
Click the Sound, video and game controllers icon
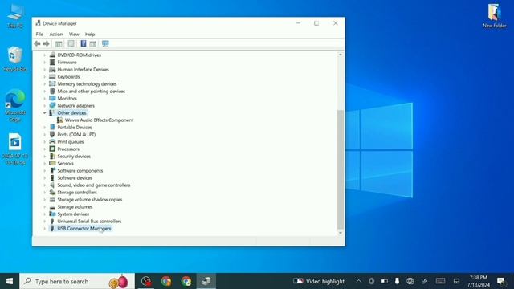point(52,185)
